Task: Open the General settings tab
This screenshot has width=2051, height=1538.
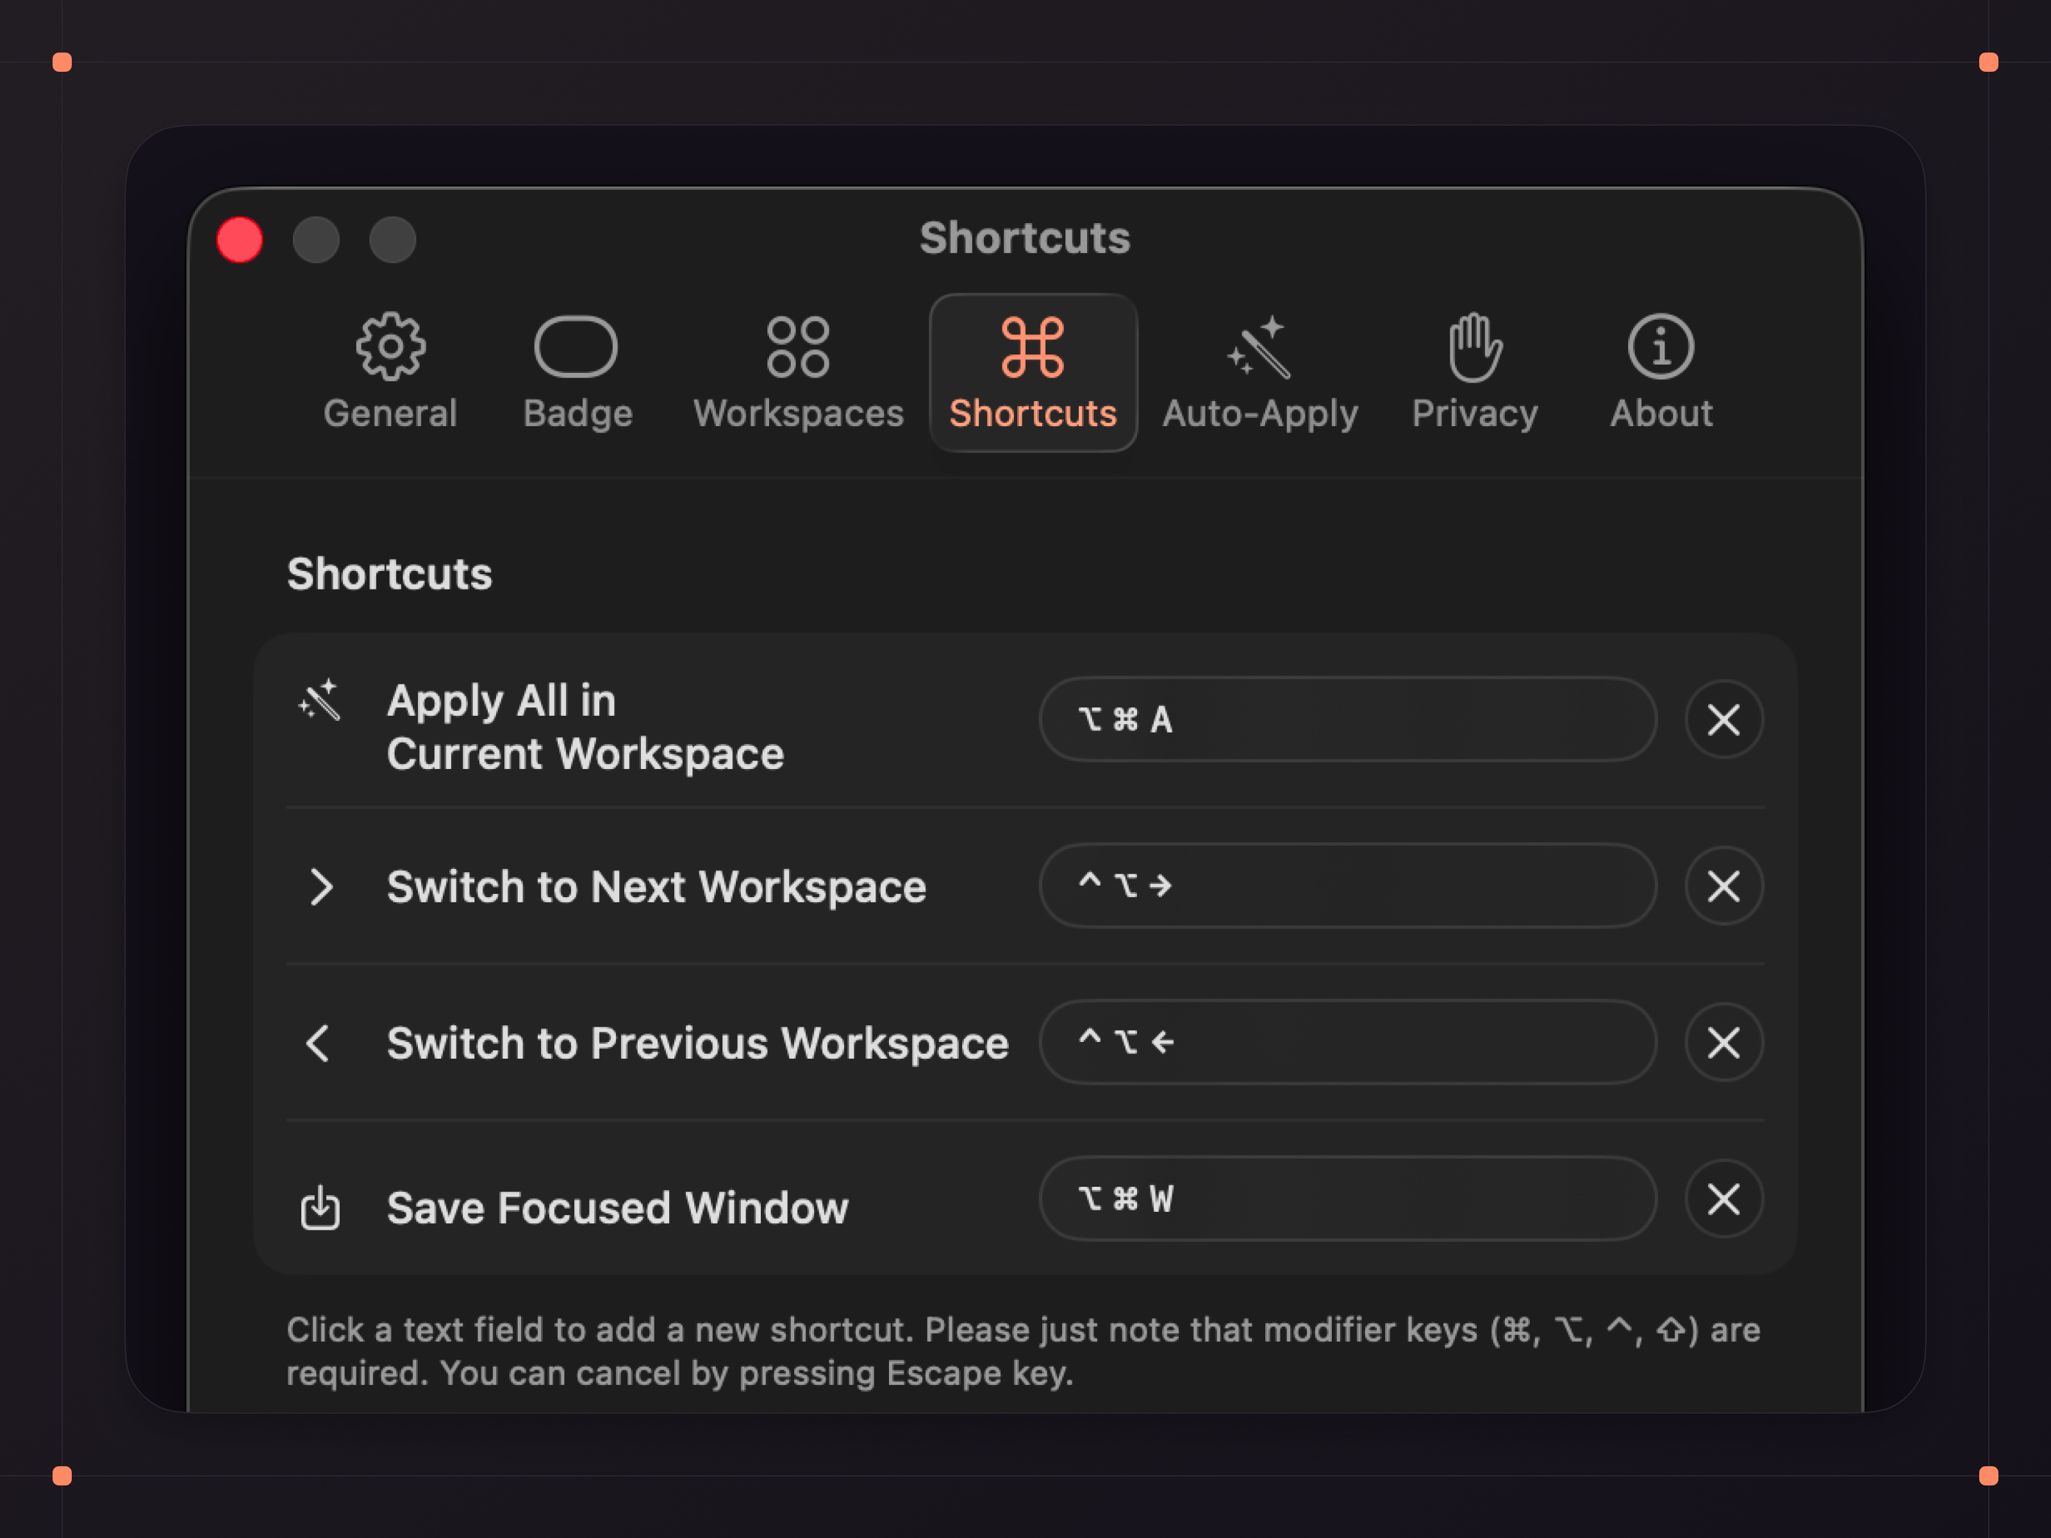Action: click(390, 373)
